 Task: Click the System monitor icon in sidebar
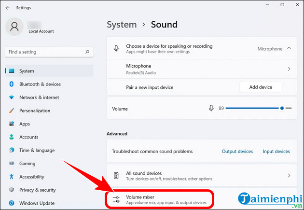(x=12, y=71)
